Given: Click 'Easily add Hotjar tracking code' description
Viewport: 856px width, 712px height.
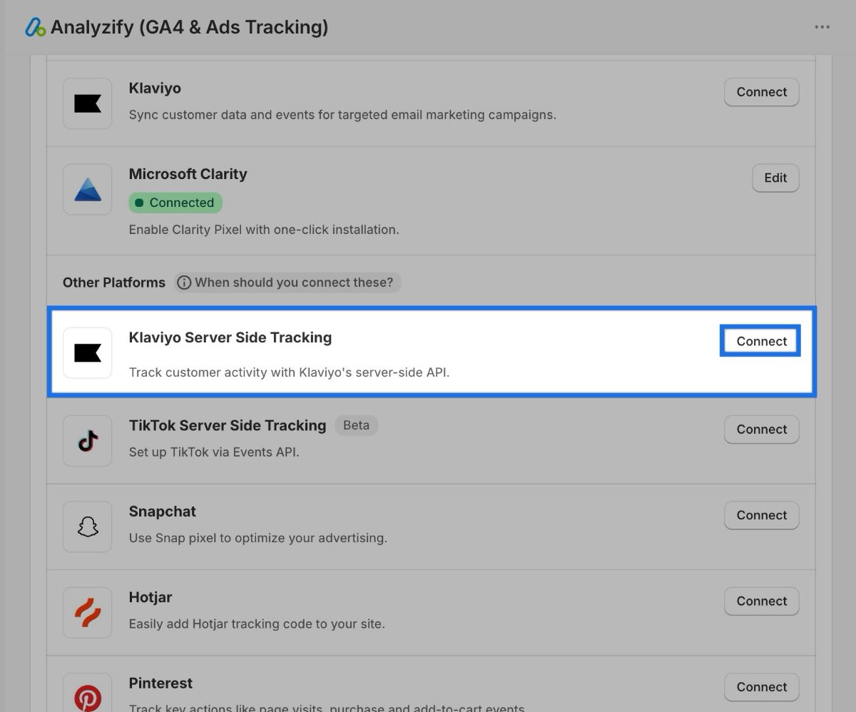Looking at the screenshot, I should click(257, 624).
